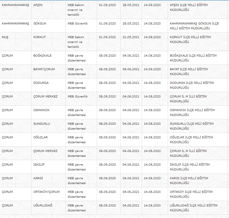Image resolution: width=229 pixels, height=218 pixels.
Task: Select ÇORUM province in the DODURGA row
Action: [7, 83]
